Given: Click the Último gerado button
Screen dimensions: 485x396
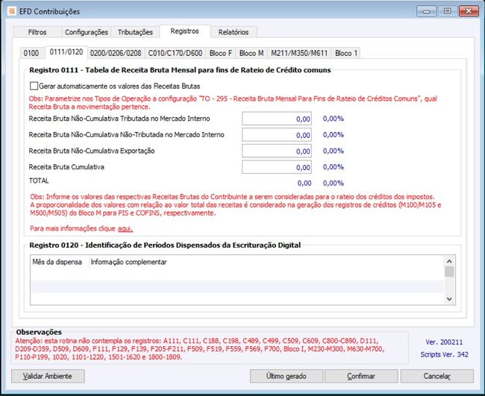Looking at the screenshot, I should click(x=287, y=376).
